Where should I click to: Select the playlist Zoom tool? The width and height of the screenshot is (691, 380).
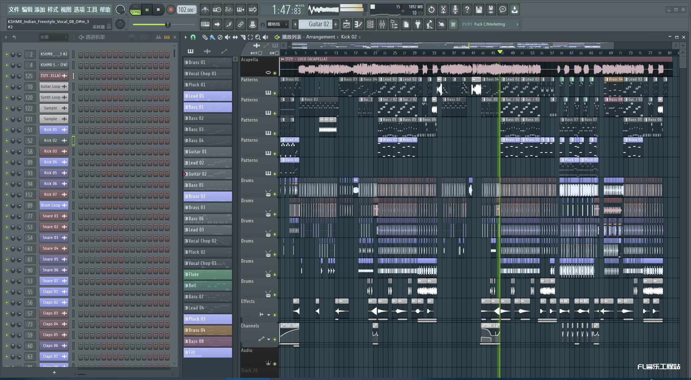[x=258, y=37]
